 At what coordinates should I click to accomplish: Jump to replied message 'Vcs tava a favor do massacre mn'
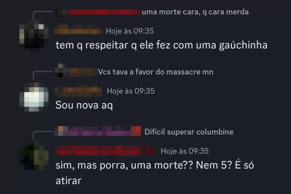tap(156, 72)
